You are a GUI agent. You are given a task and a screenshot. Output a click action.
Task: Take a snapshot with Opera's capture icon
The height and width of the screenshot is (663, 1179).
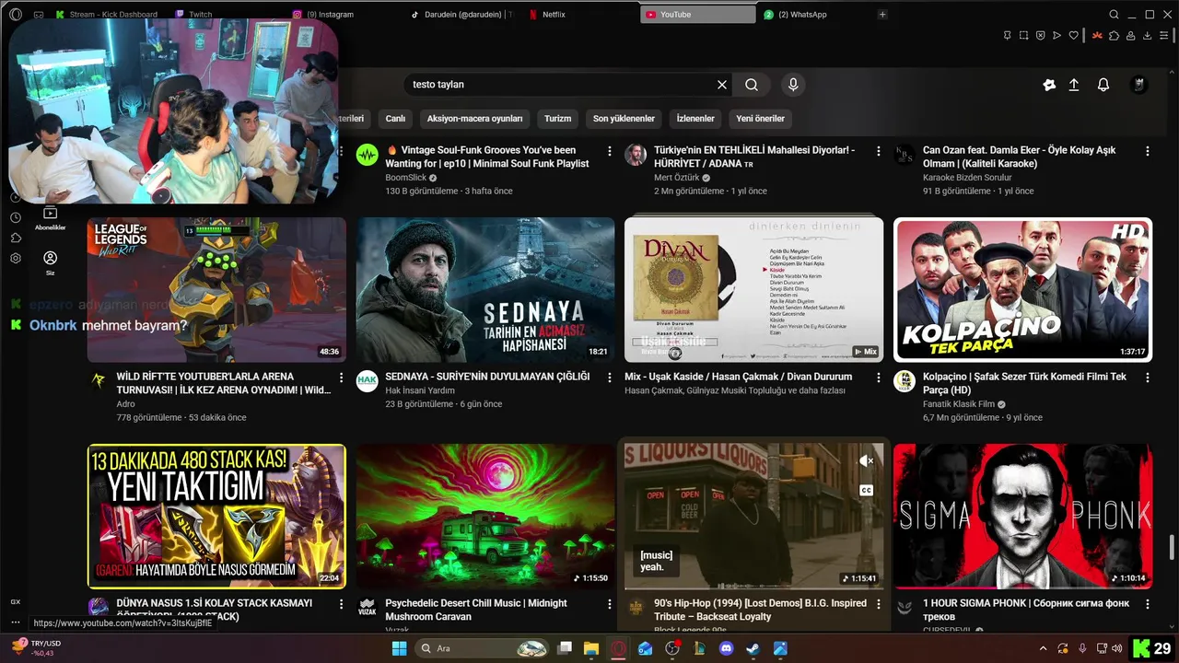(x=1023, y=36)
